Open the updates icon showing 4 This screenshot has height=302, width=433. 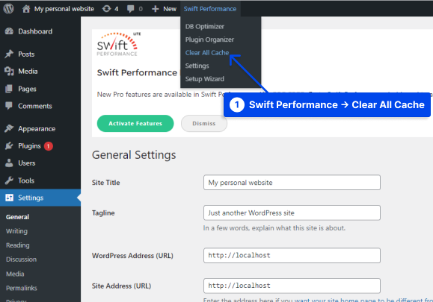coord(106,9)
